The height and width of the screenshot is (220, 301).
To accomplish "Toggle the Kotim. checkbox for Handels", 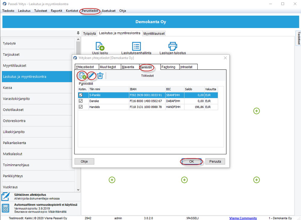I will pos(81,107).
